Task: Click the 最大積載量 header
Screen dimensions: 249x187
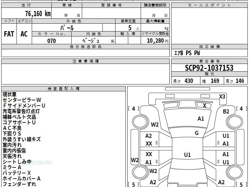Action: coord(155,21)
